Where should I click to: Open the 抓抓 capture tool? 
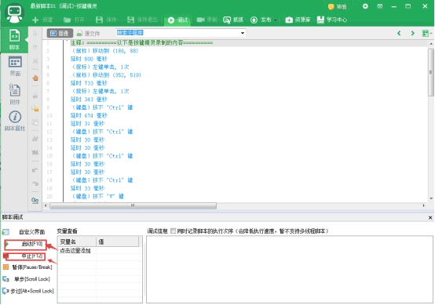[233, 20]
